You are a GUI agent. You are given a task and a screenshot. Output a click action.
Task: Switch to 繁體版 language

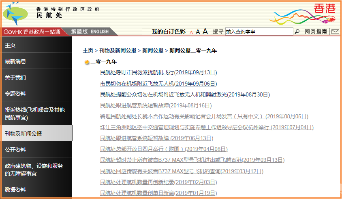click(x=79, y=31)
